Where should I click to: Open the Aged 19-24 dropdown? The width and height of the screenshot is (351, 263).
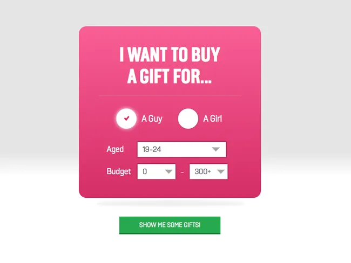click(x=182, y=149)
